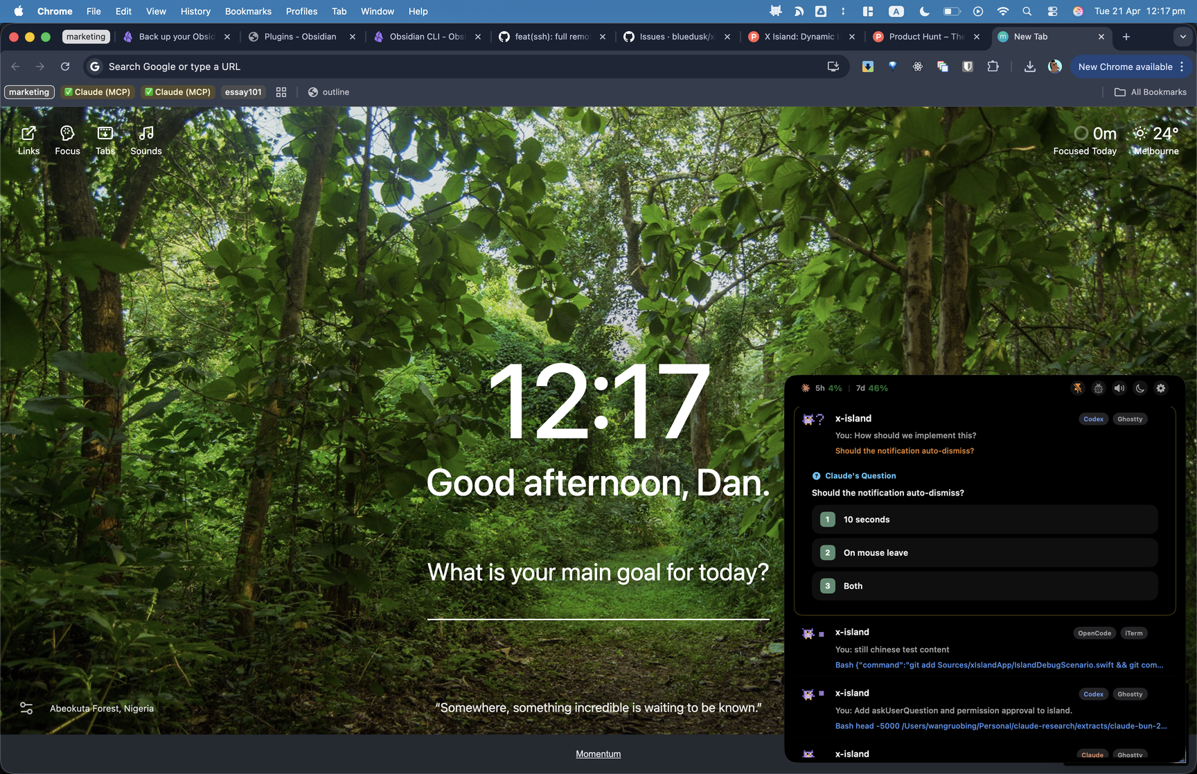This screenshot has width=1197, height=774.
Task: Collapse the marketing tab group chip
Action: (86, 37)
